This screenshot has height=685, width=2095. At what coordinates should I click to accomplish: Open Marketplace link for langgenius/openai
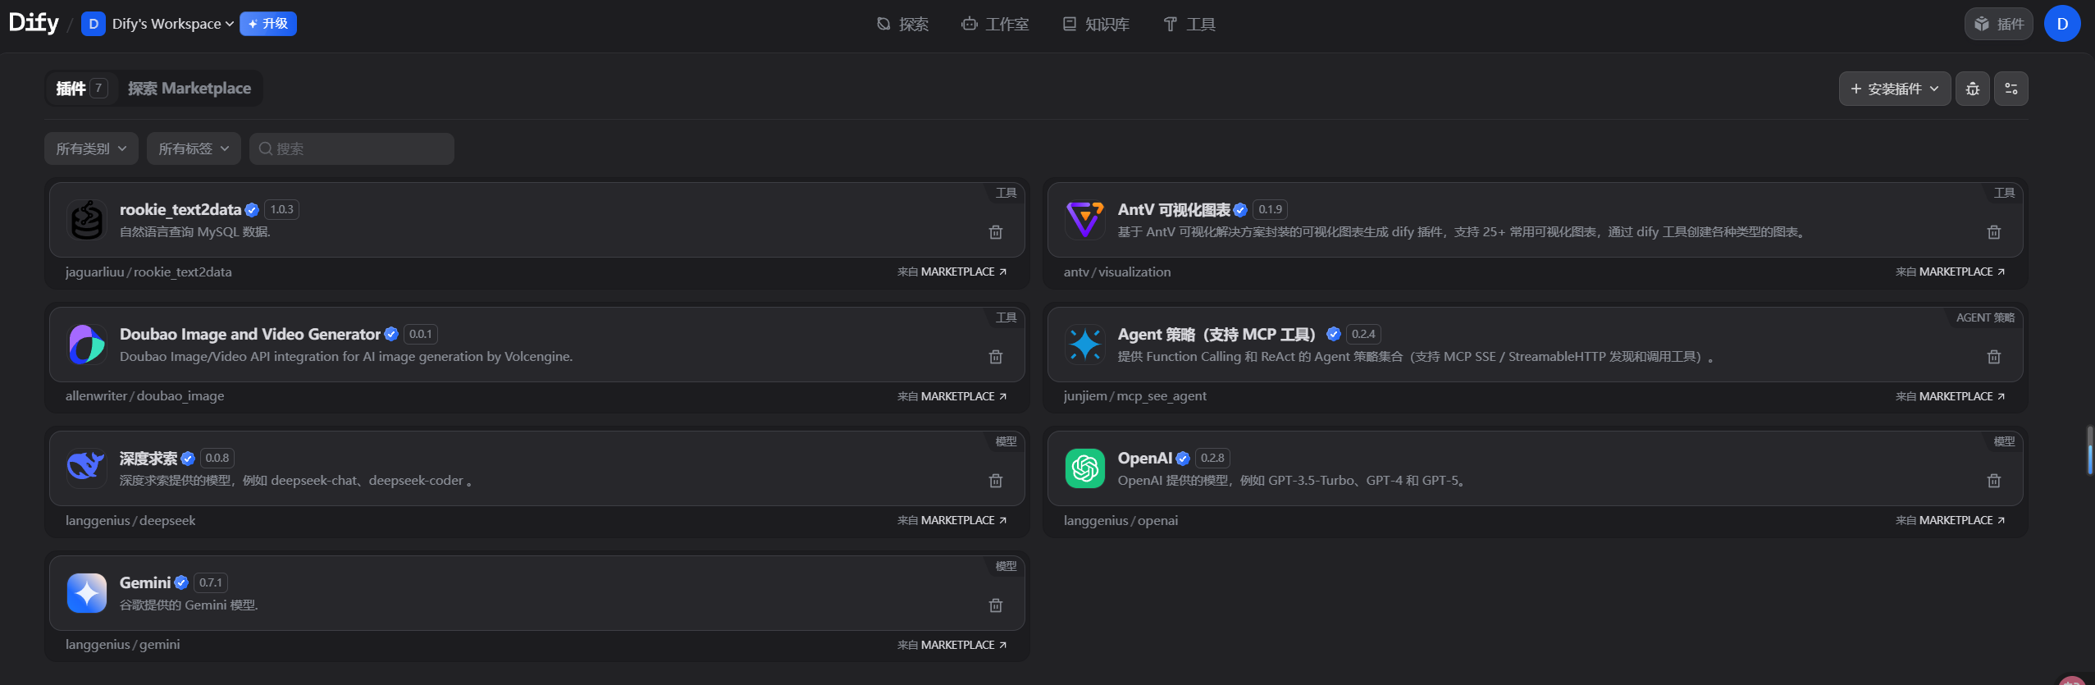[x=1949, y=520]
